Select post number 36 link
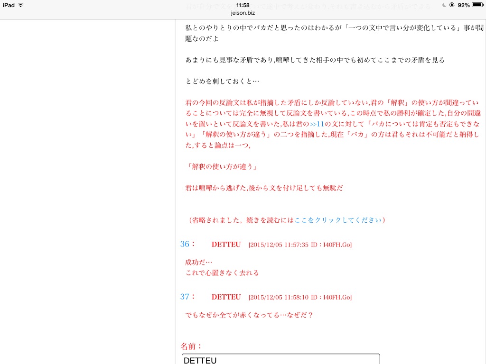Image resolution: width=486 pixels, height=364 pixels. pos(185,244)
